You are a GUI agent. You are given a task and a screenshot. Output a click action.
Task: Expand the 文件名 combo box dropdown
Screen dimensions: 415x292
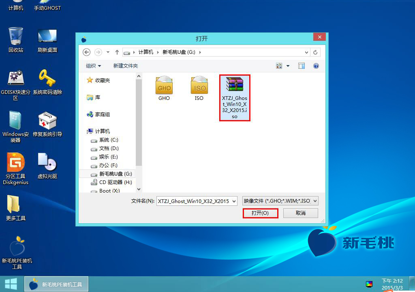[234, 201]
